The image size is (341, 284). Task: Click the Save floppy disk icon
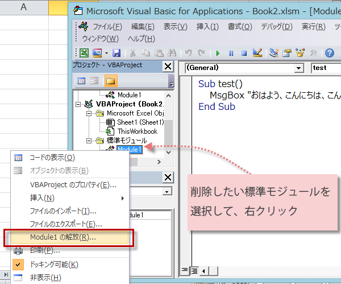(117, 53)
